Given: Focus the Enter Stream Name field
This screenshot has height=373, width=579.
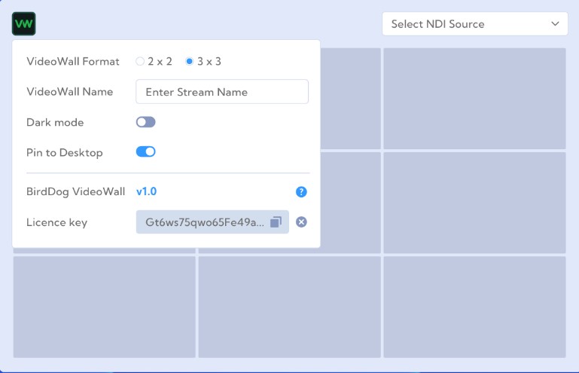Looking at the screenshot, I should click(x=222, y=92).
